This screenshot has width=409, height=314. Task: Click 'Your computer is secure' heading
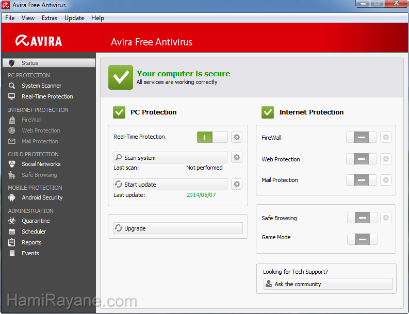pos(184,74)
